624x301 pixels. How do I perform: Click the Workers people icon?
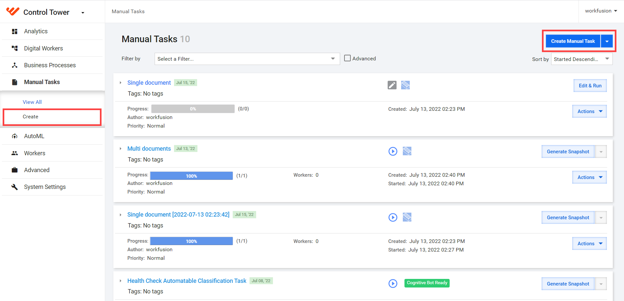[15, 153]
